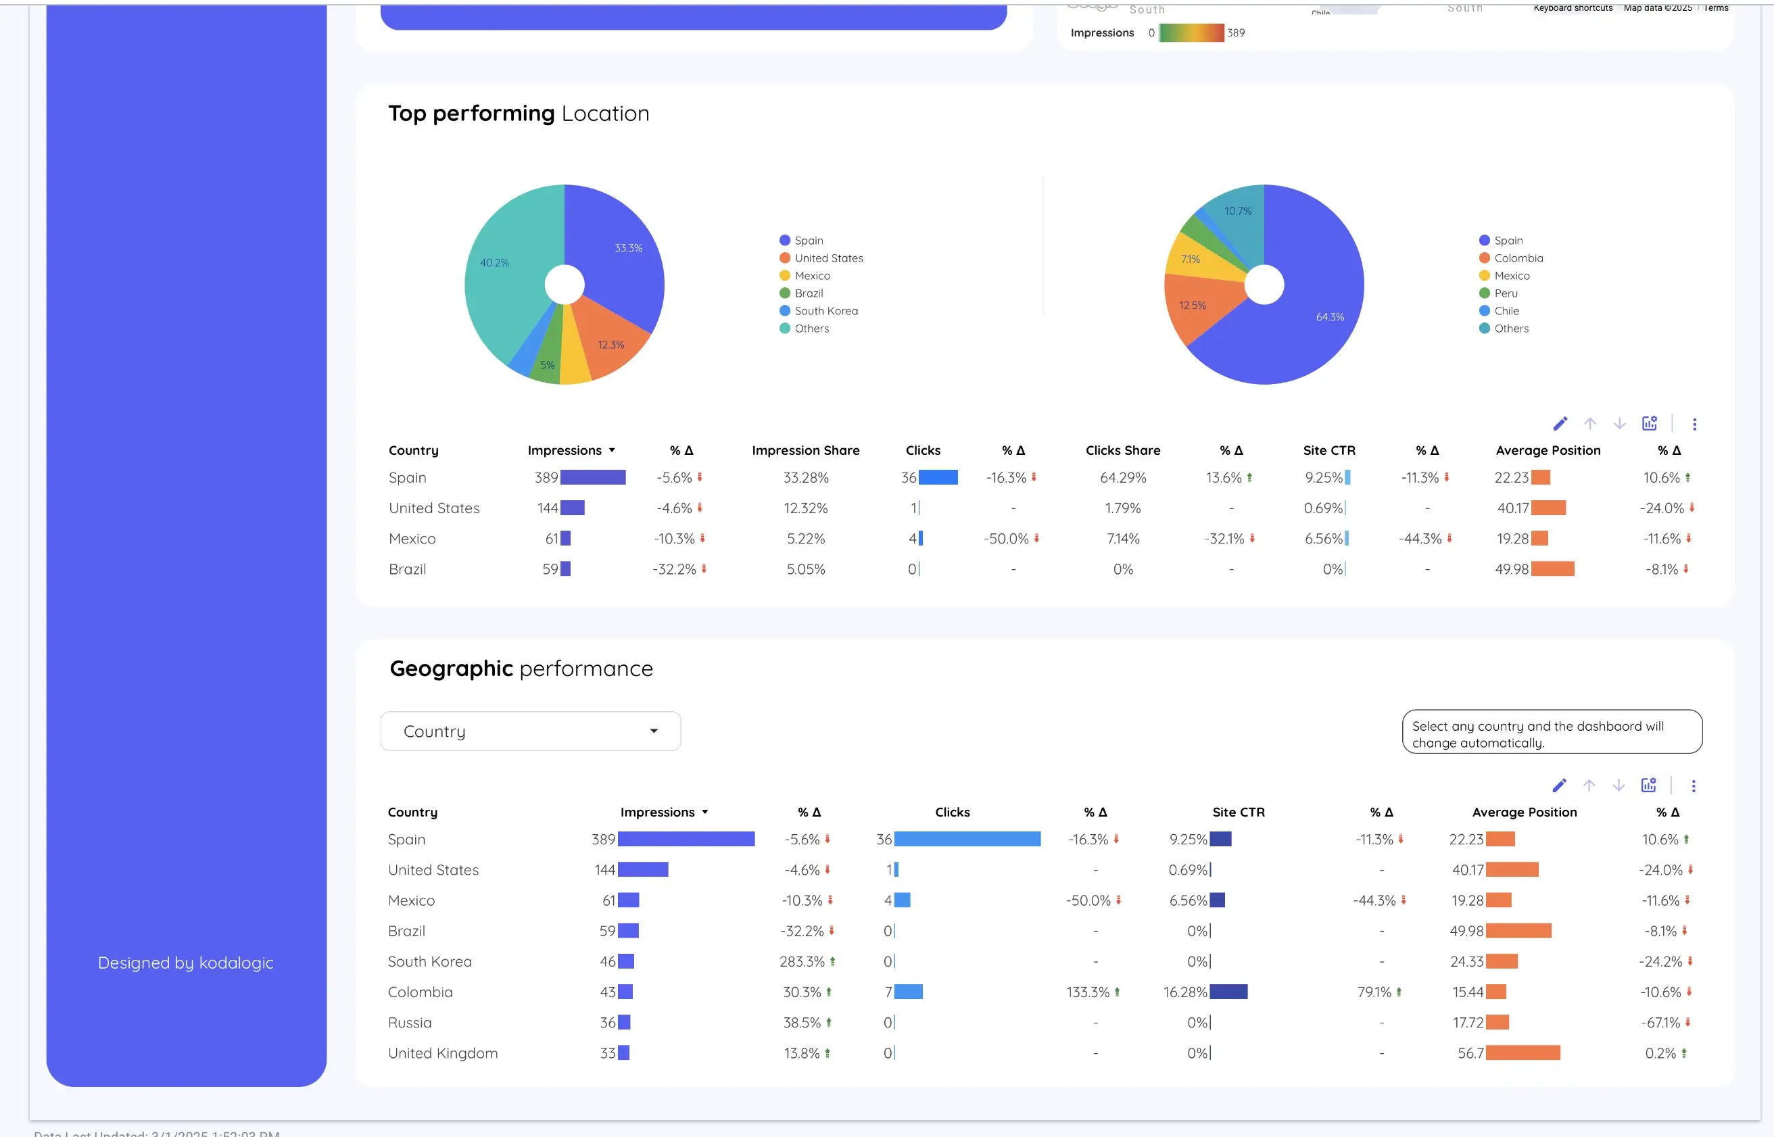
Task: Open the Keyboard shortcuts map link
Action: (1573, 8)
